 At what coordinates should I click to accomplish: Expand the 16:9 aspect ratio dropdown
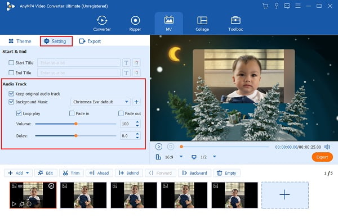click(x=181, y=157)
